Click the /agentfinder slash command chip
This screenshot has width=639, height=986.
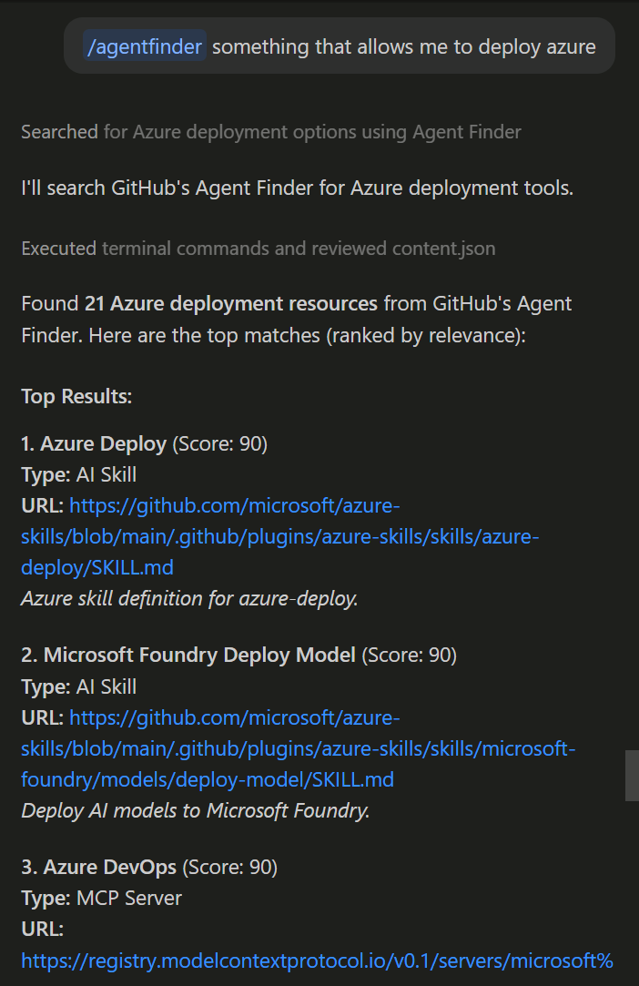pyautogui.click(x=145, y=46)
